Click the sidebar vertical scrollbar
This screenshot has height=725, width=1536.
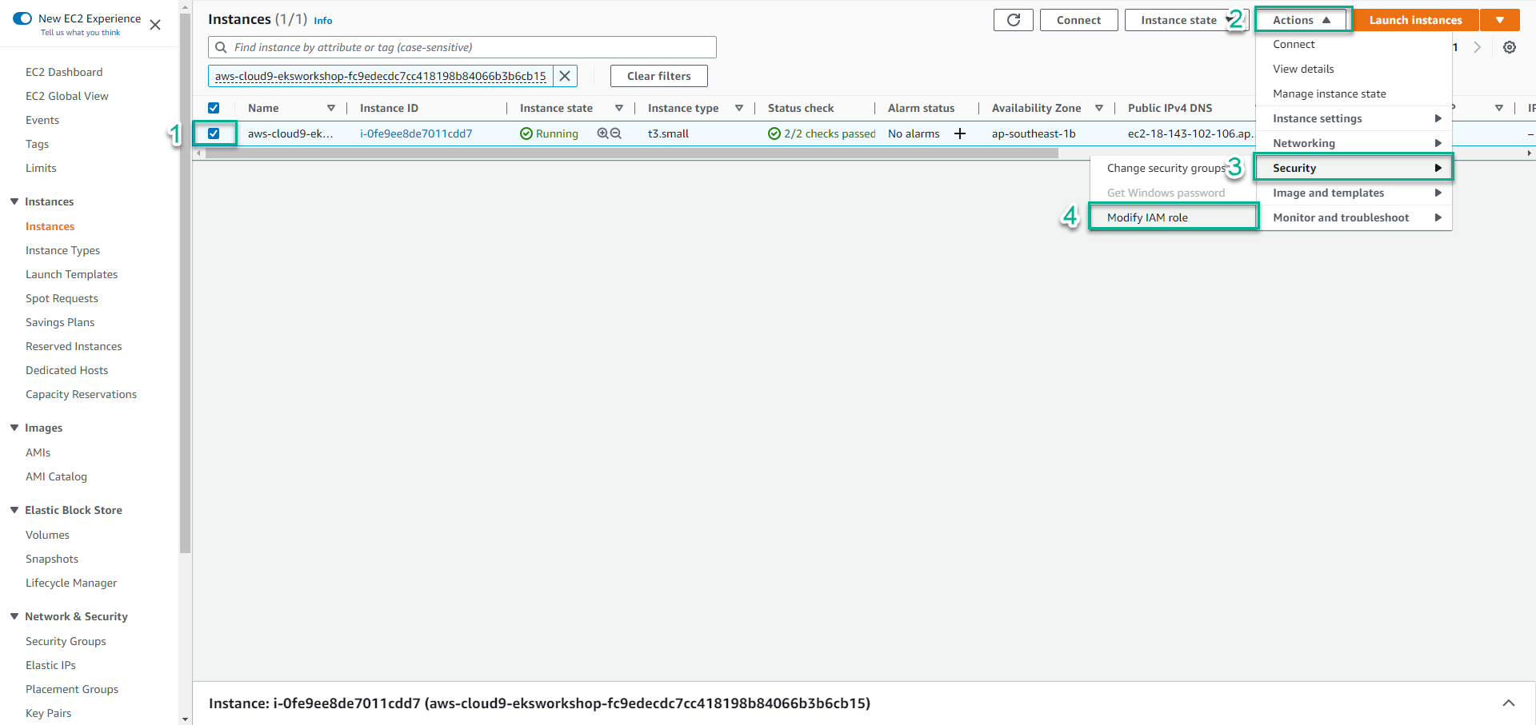coord(186,284)
